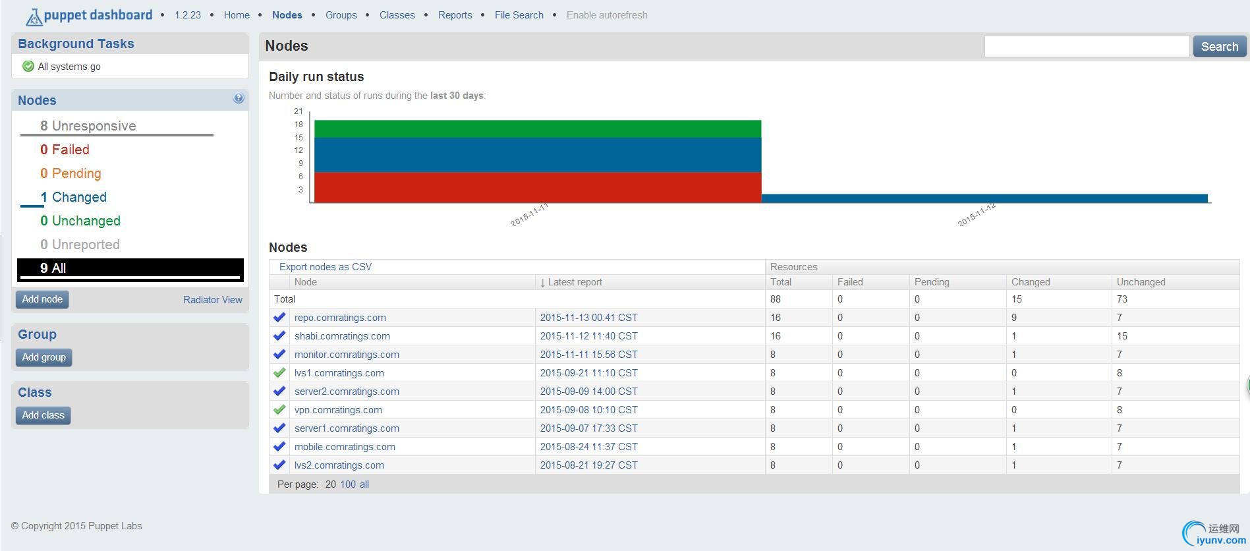Show 100 nodes per page

[x=348, y=484]
